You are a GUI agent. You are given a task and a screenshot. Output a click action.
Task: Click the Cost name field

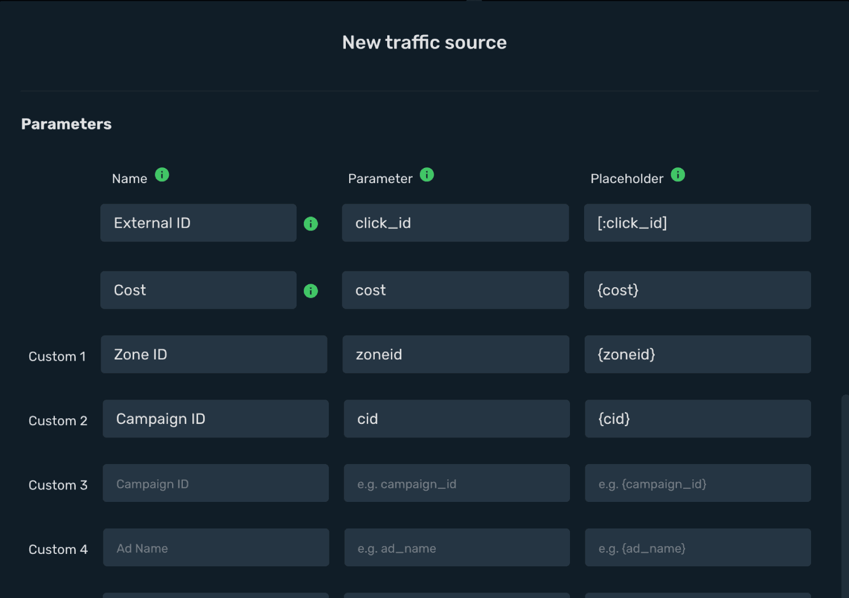[198, 290]
